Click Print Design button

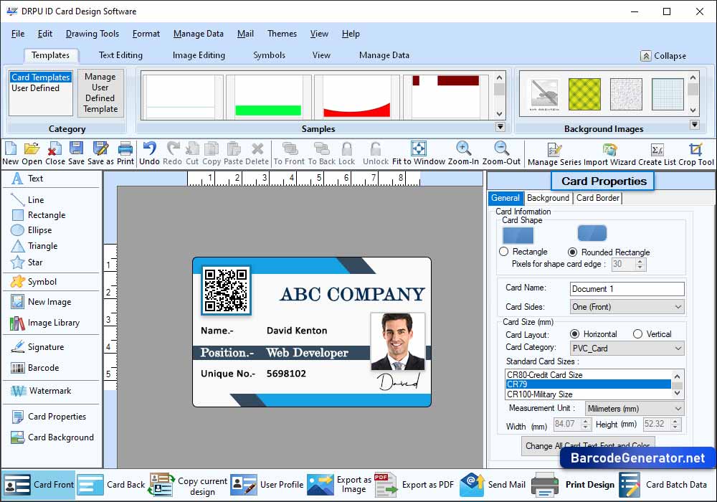pyautogui.click(x=573, y=485)
